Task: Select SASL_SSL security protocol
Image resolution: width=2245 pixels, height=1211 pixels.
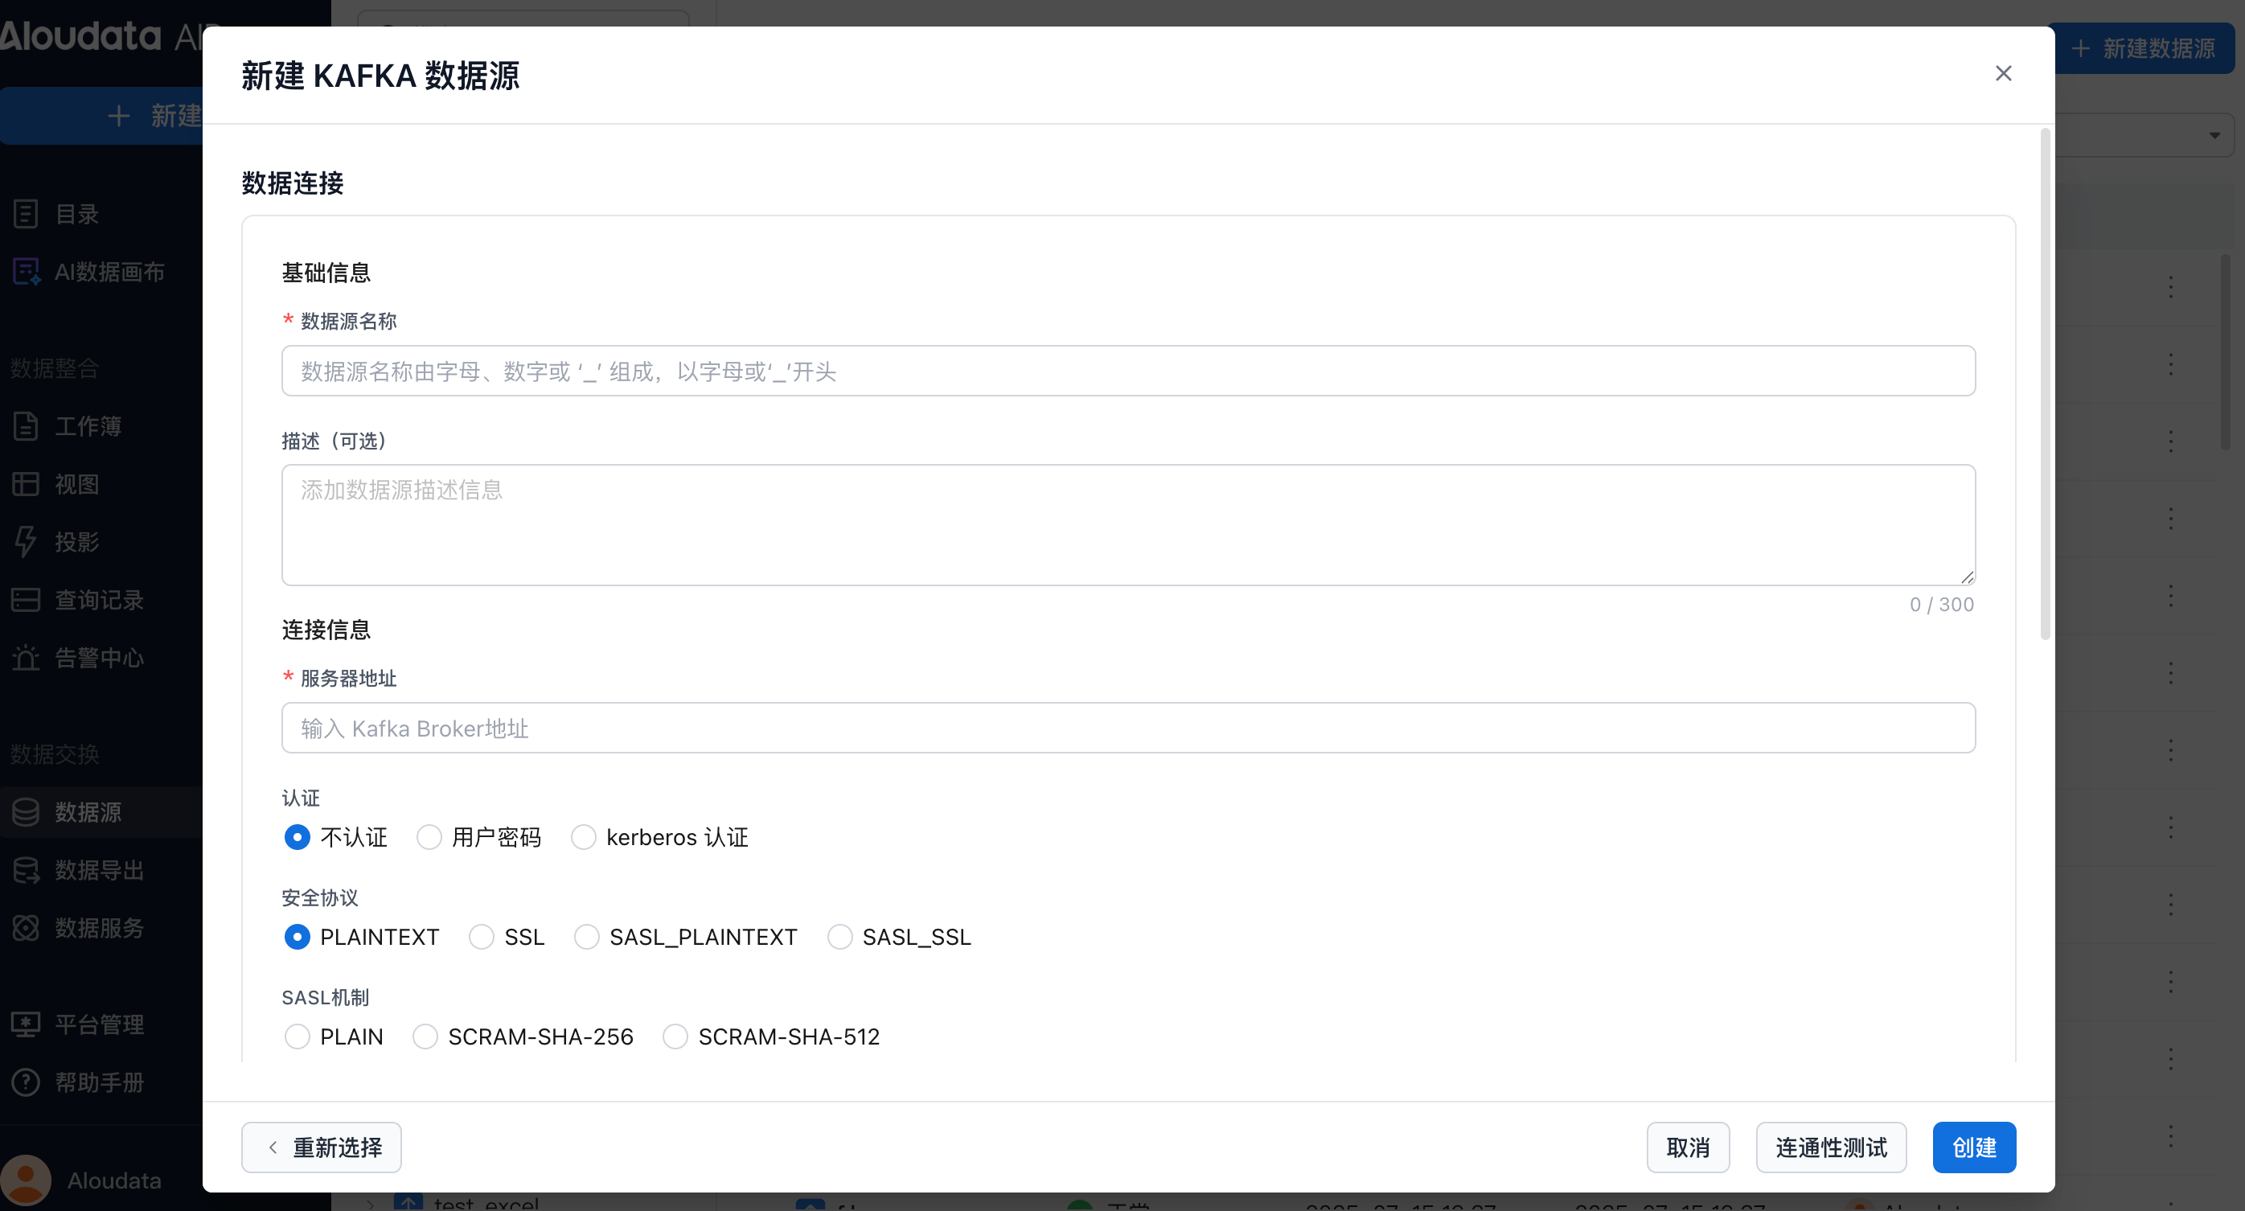Action: [839, 938]
